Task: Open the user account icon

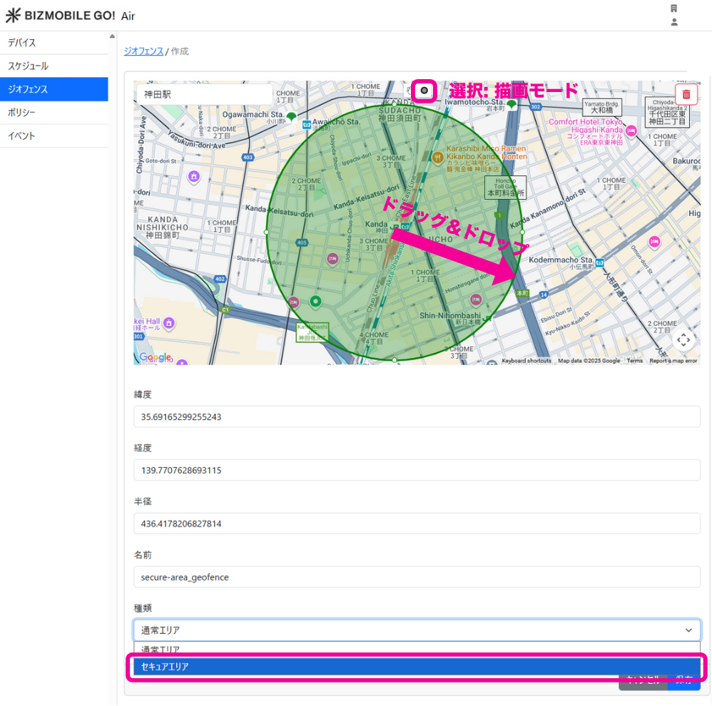Action: (674, 22)
